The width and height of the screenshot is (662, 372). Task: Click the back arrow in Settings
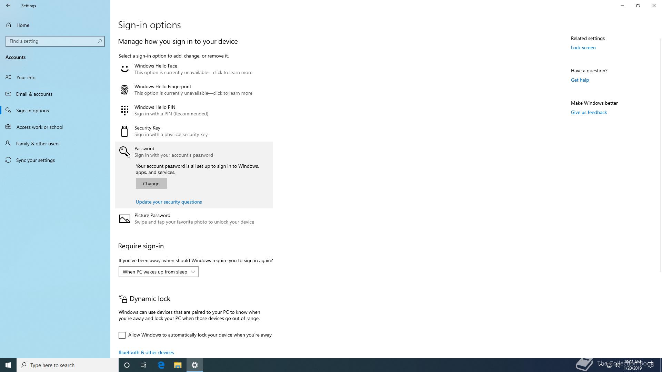pyautogui.click(x=8, y=6)
